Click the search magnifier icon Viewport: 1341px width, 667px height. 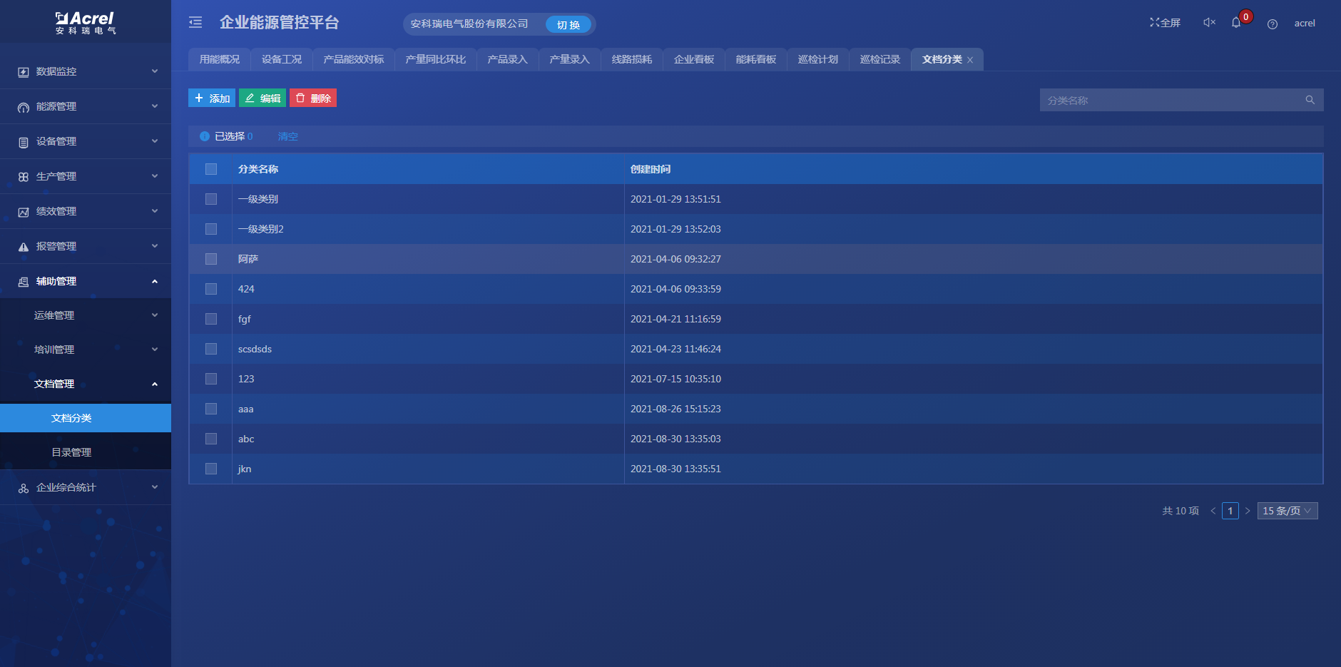tap(1310, 100)
